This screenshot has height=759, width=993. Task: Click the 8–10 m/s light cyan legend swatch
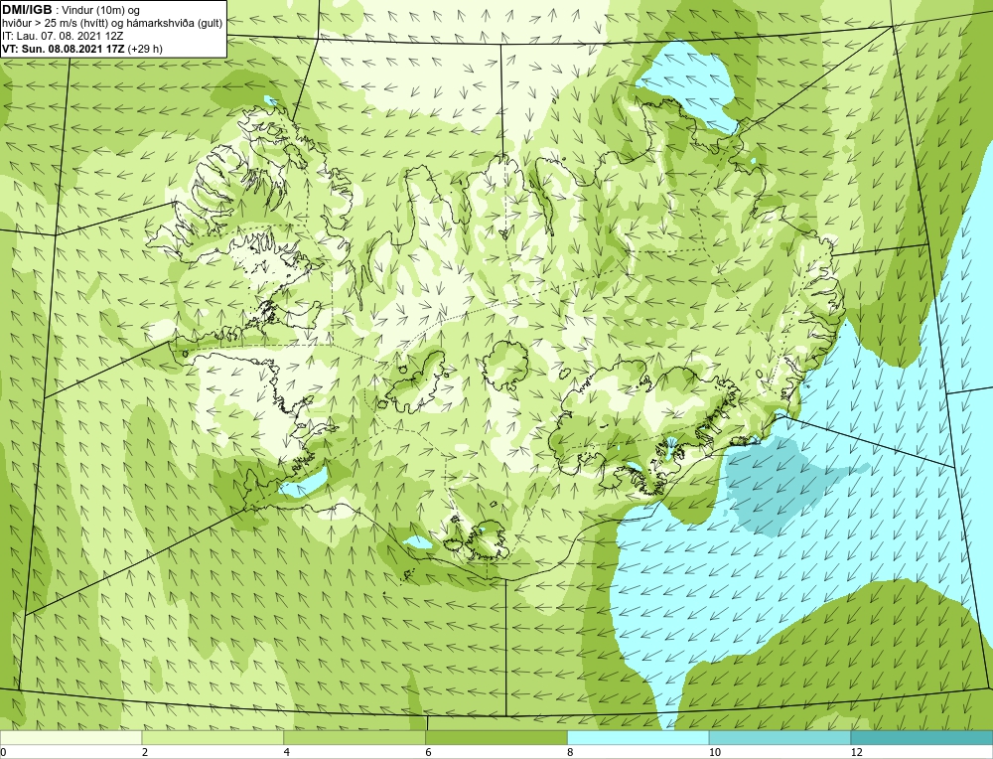pos(638,738)
